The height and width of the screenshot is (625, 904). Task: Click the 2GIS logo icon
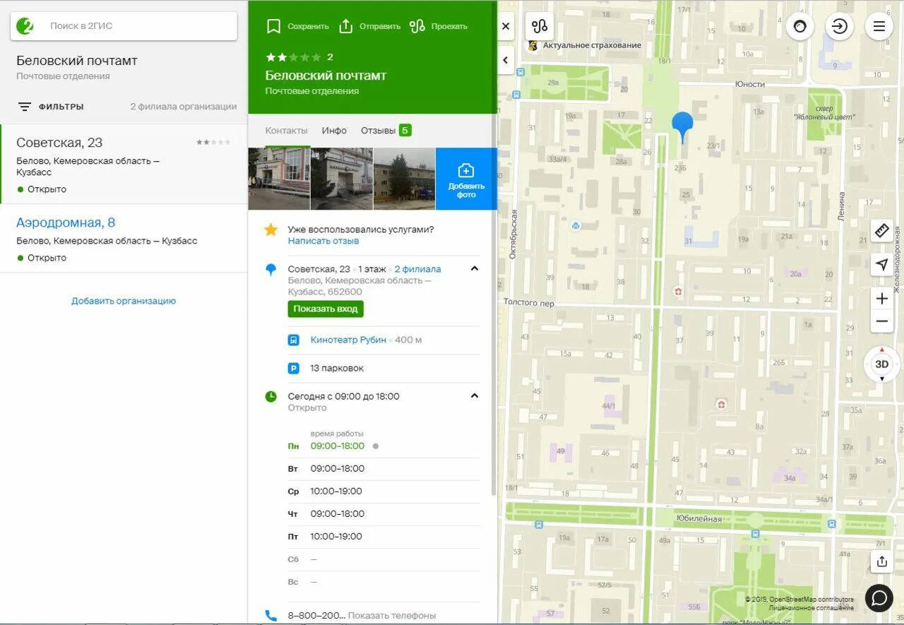[x=25, y=26]
